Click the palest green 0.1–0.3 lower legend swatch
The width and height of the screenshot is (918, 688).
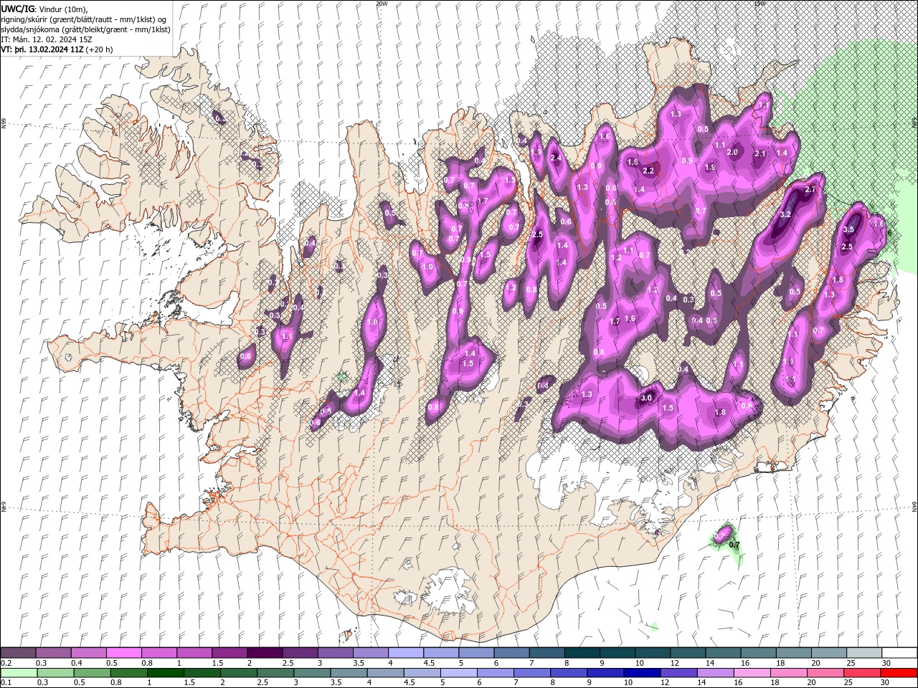tap(18, 673)
